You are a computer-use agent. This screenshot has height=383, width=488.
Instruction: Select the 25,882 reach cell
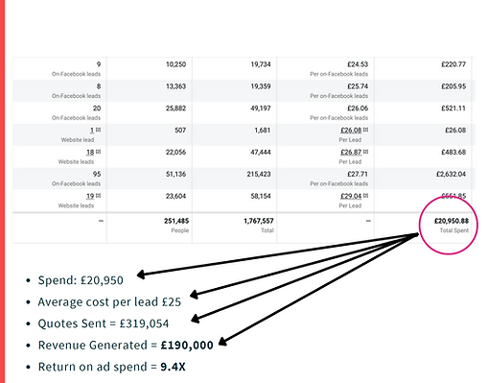pyautogui.click(x=175, y=108)
